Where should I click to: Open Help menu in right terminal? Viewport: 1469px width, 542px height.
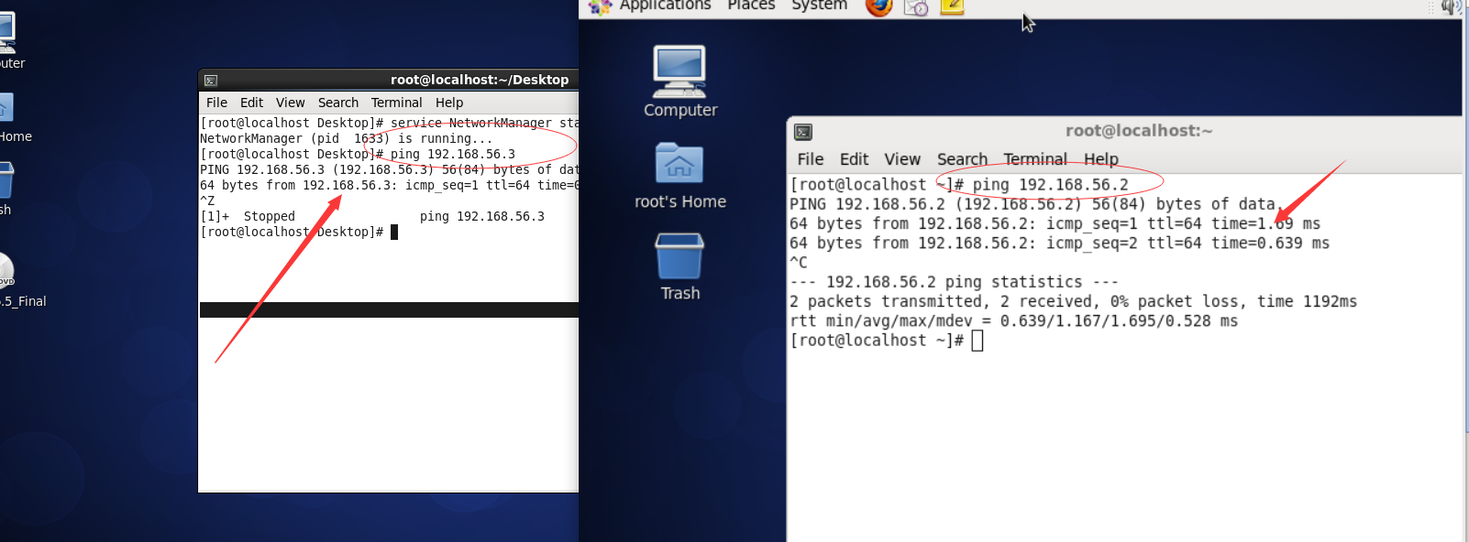1101,159
